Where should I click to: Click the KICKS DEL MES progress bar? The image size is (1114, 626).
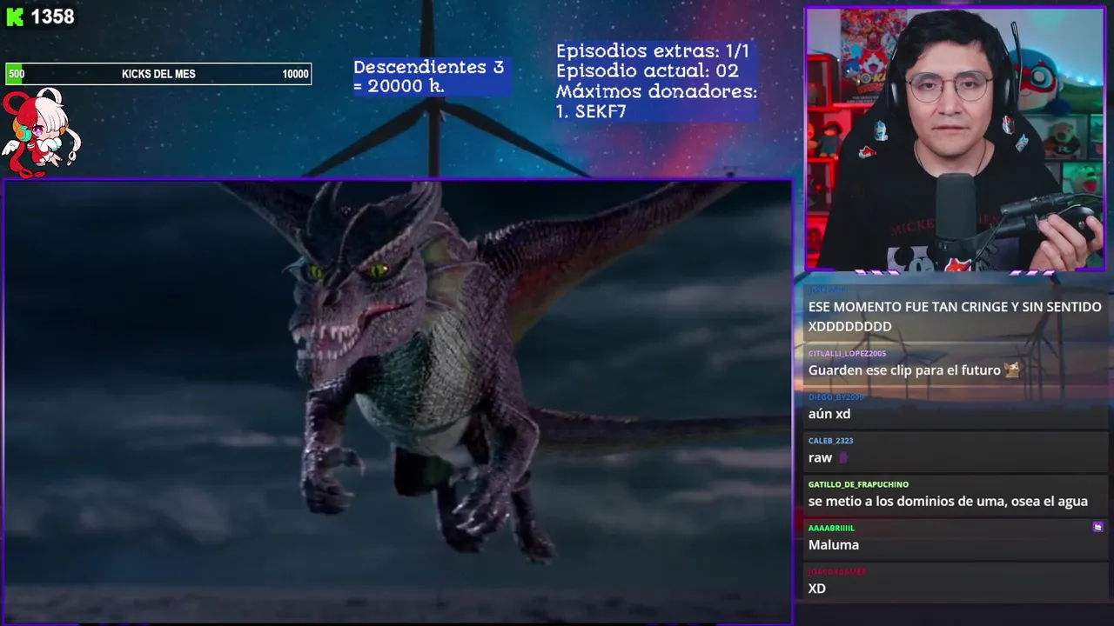(158, 74)
